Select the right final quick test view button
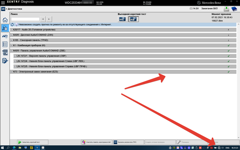This screenshot has height=150, width=240. (x=133, y=19)
